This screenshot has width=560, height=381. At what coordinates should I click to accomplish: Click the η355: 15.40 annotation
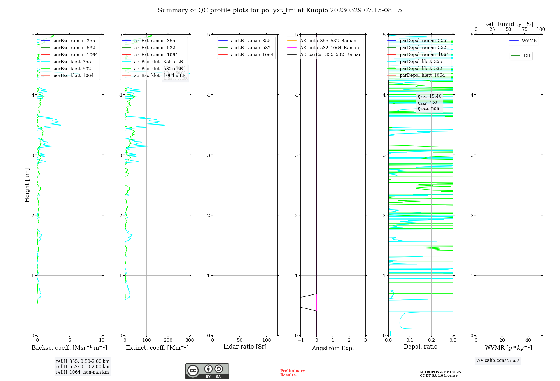click(430, 96)
